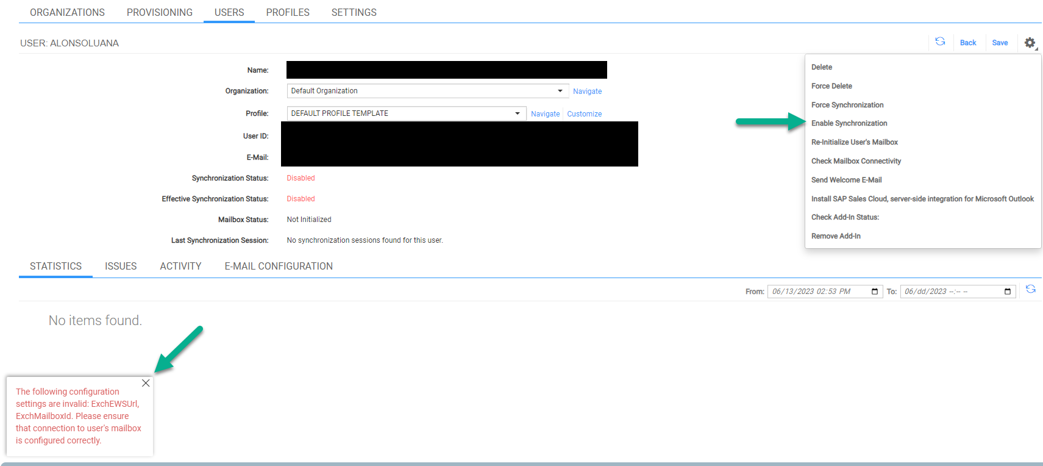
Task: Click Navigate next to Organization
Action: (587, 91)
